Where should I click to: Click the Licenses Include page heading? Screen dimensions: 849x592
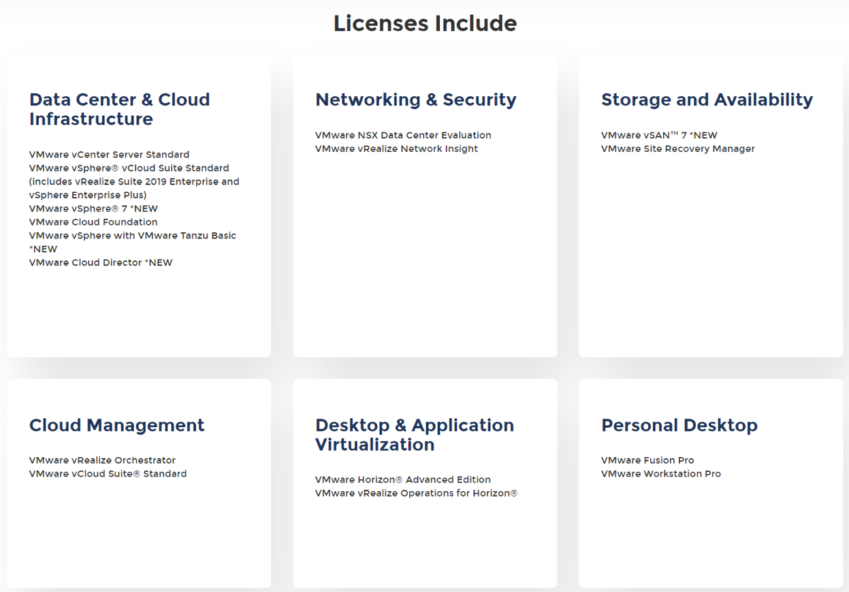(x=424, y=23)
